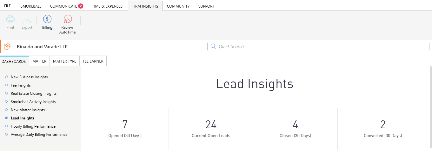The height and width of the screenshot is (151, 432).
Task: Open Billing from the dollar icon
Action: pyautogui.click(x=47, y=19)
